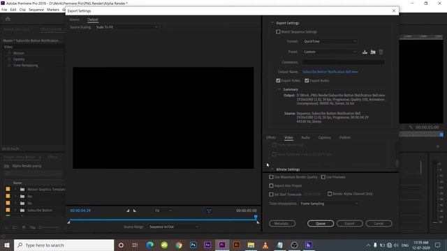
Task: Click the Save Preset icon
Action: tap(365, 52)
